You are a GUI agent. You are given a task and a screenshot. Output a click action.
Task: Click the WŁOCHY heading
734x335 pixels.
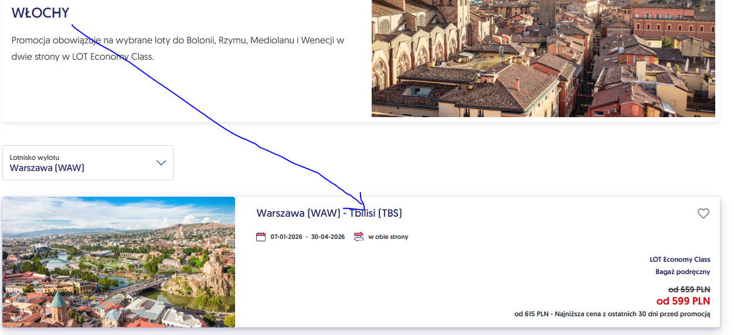[40, 13]
